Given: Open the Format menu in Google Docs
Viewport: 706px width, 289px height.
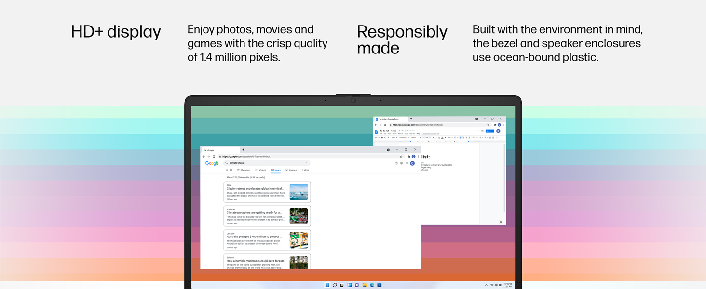Looking at the screenshot, I should (x=400, y=134).
